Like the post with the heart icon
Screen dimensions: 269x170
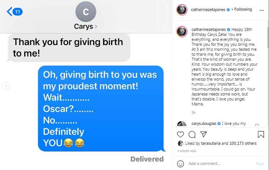[x=180, y=134]
